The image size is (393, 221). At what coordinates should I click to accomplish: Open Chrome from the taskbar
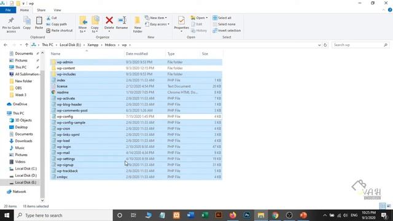(x=275, y=215)
